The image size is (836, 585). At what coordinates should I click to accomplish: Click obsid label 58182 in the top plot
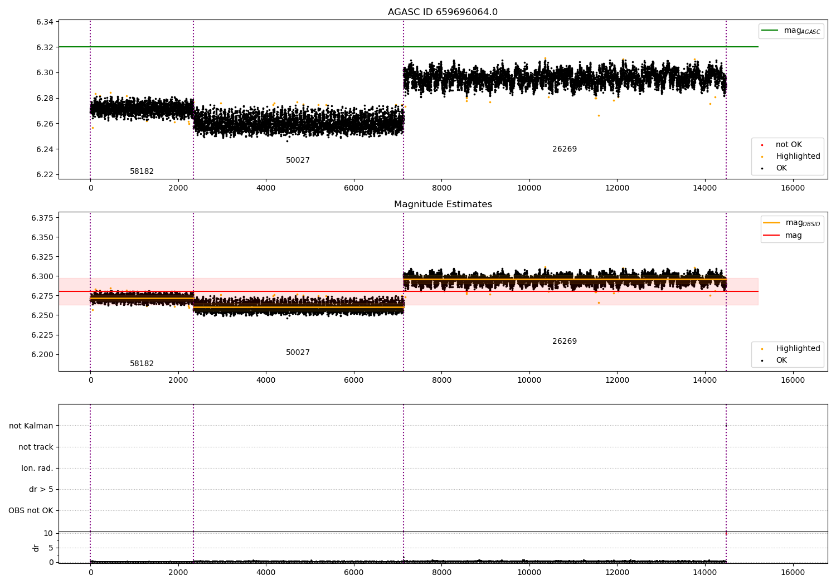point(142,172)
